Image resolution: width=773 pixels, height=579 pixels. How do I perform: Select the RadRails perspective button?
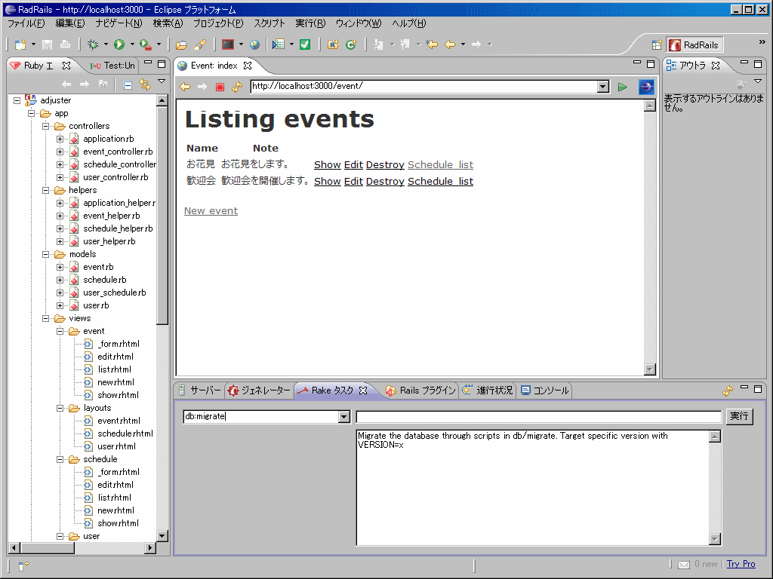695,44
